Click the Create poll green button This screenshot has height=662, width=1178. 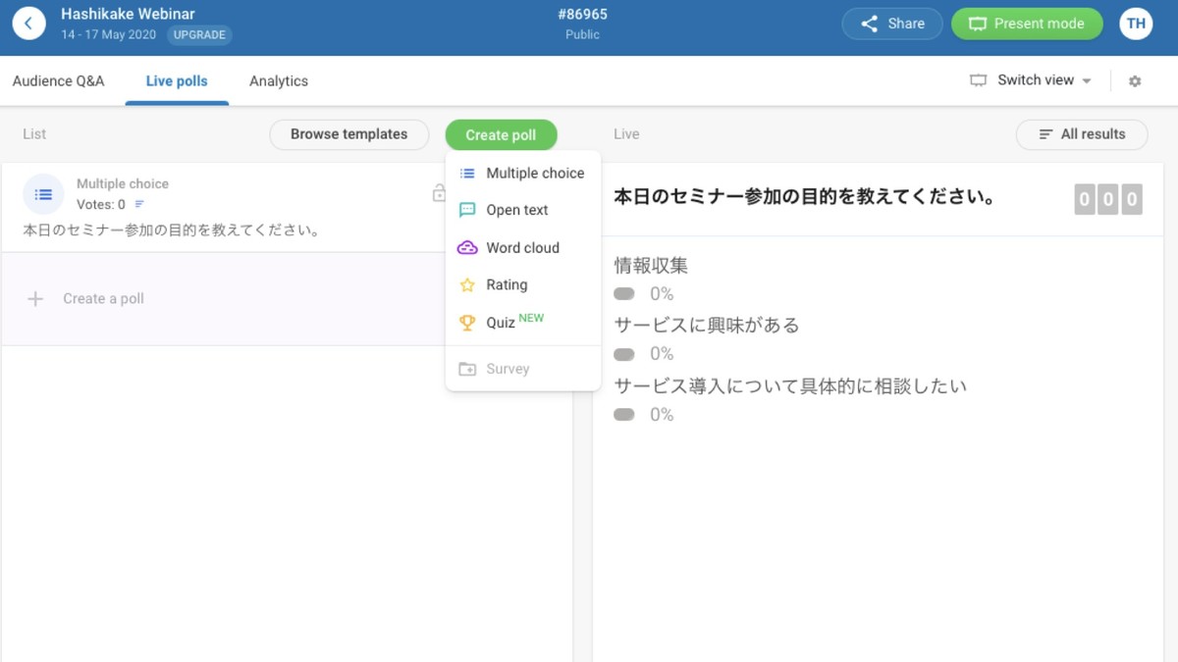click(x=501, y=135)
